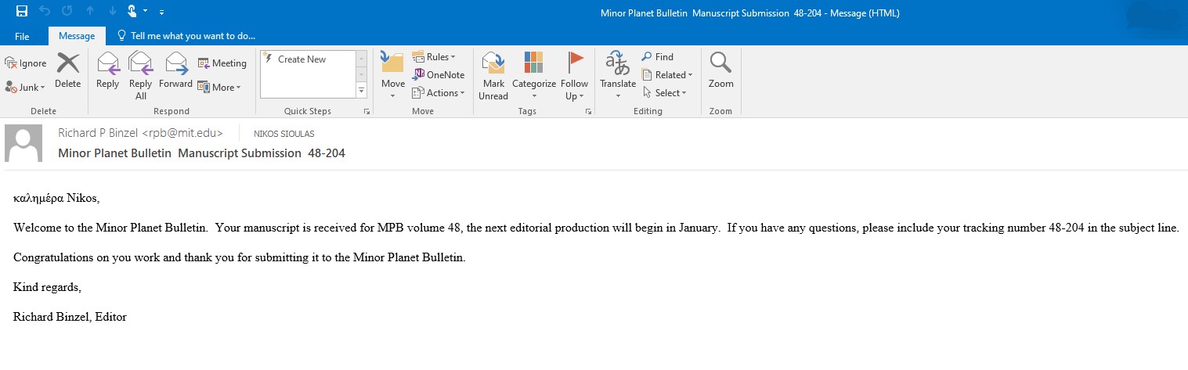Click the Zoom magnifier button
1188x370 pixels.
click(x=721, y=71)
